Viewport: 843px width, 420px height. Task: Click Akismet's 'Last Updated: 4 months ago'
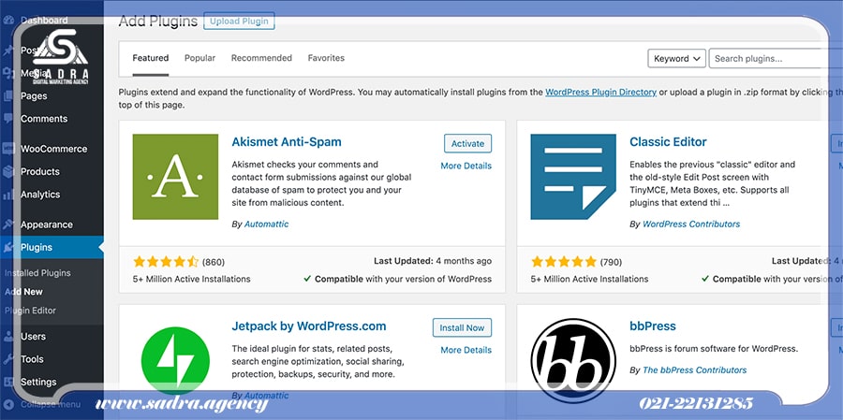point(433,261)
